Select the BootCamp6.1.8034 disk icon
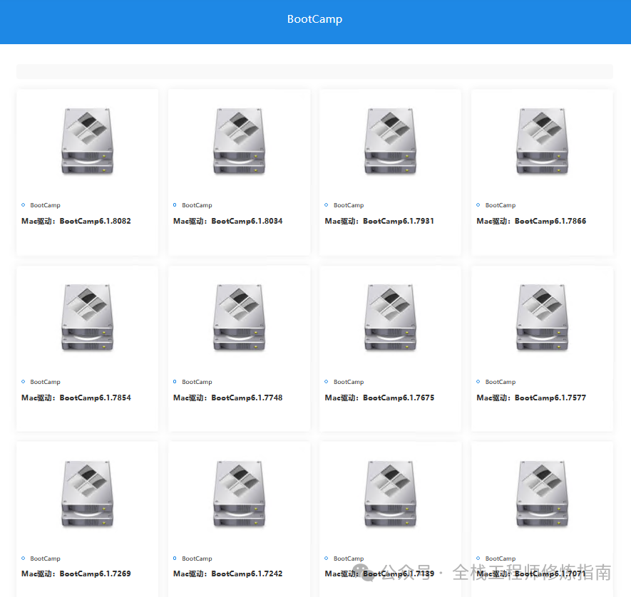631x597 pixels. click(x=239, y=140)
